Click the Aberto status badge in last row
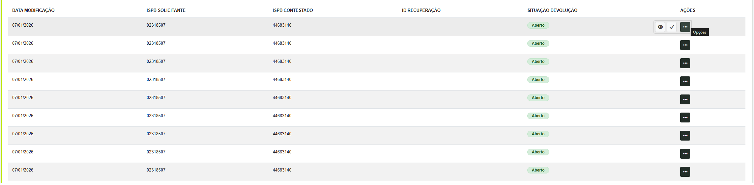The height and width of the screenshot is (185, 754). click(x=538, y=170)
